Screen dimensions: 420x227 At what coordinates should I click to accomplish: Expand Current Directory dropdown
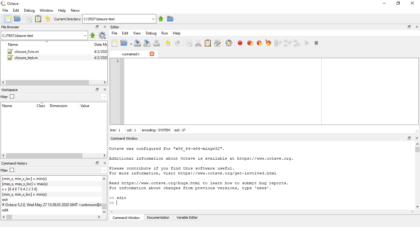[x=153, y=19]
